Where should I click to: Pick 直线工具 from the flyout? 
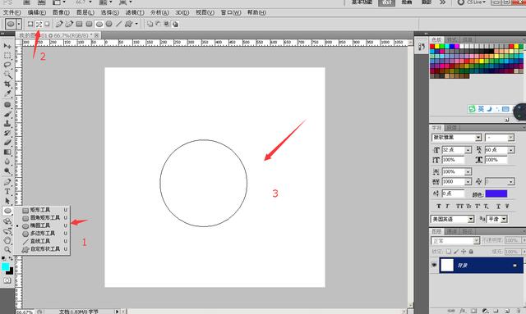click(x=43, y=241)
